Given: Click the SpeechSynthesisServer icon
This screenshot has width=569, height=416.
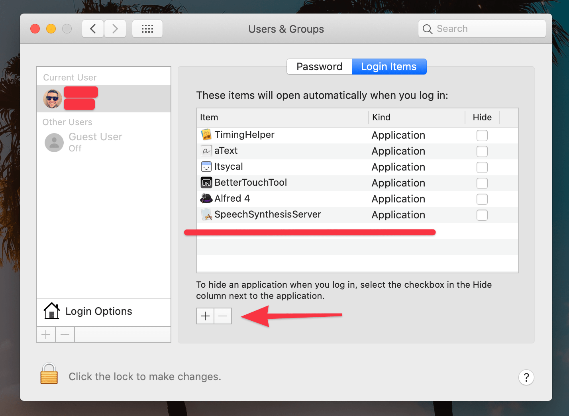Looking at the screenshot, I should point(206,215).
